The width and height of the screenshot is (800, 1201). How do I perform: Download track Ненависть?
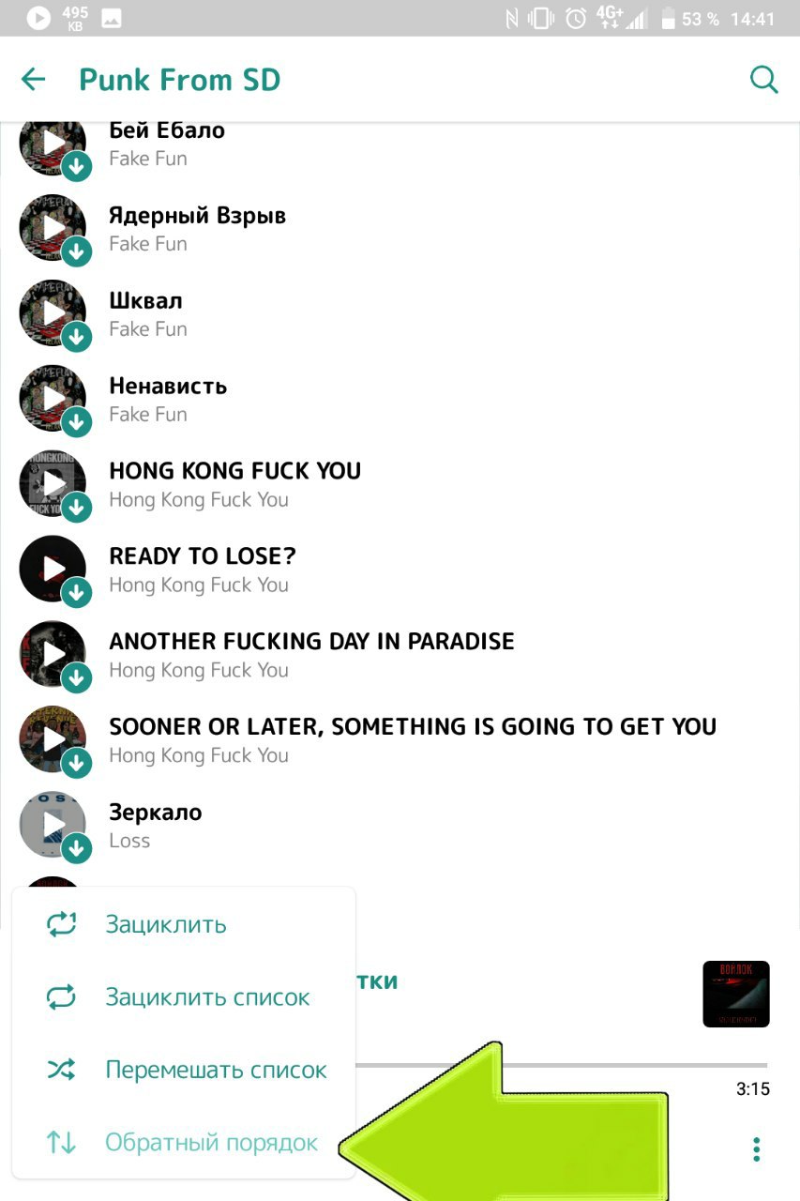77,422
